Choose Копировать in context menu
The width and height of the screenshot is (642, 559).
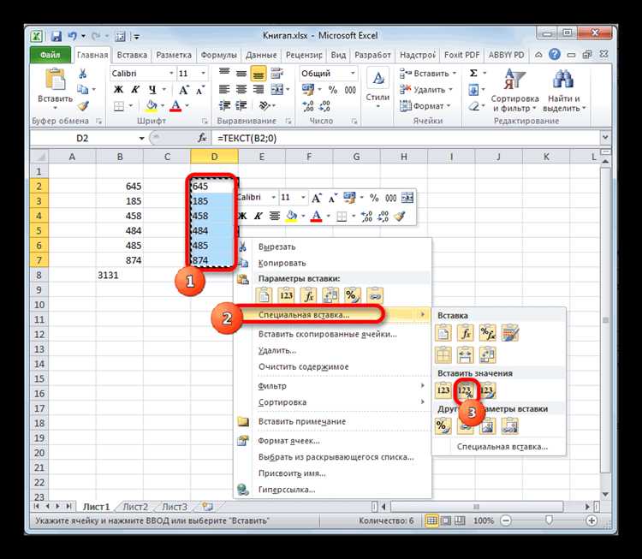click(x=282, y=263)
